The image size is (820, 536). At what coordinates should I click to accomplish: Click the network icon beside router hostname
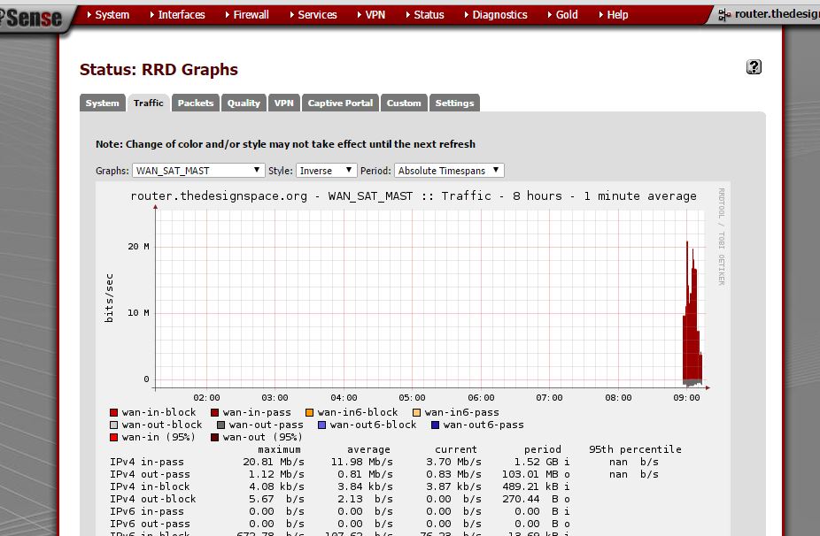coord(724,15)
